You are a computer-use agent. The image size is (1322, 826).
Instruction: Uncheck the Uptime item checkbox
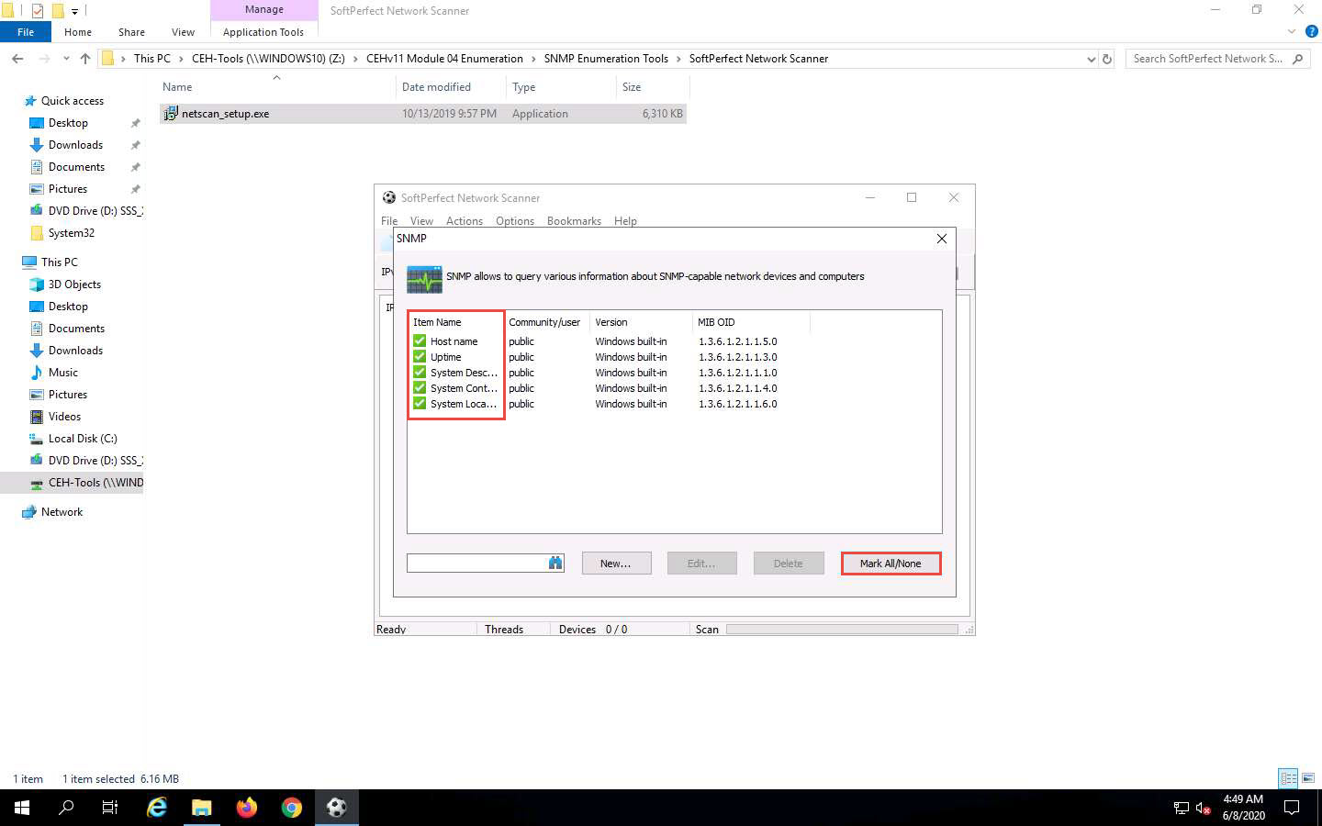pos(420,357)
